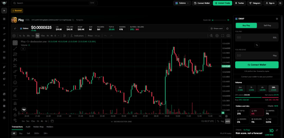Refresh the risk score checks
The height and width of the screenshot is (138, 284).
[x=277, y=130]
